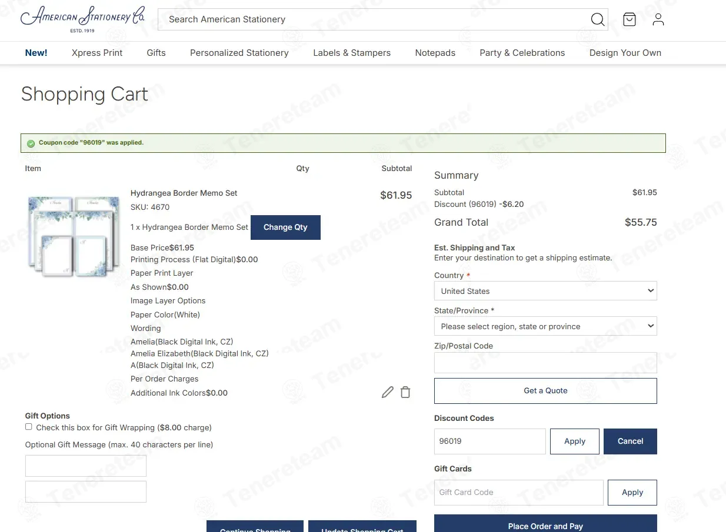Image resolution: width=726 pixels, height=532 pixels.
Task: Click the "Amelia Elizabeth(Black Digital Ink, CZ)" line
Action: pos(199,353)
